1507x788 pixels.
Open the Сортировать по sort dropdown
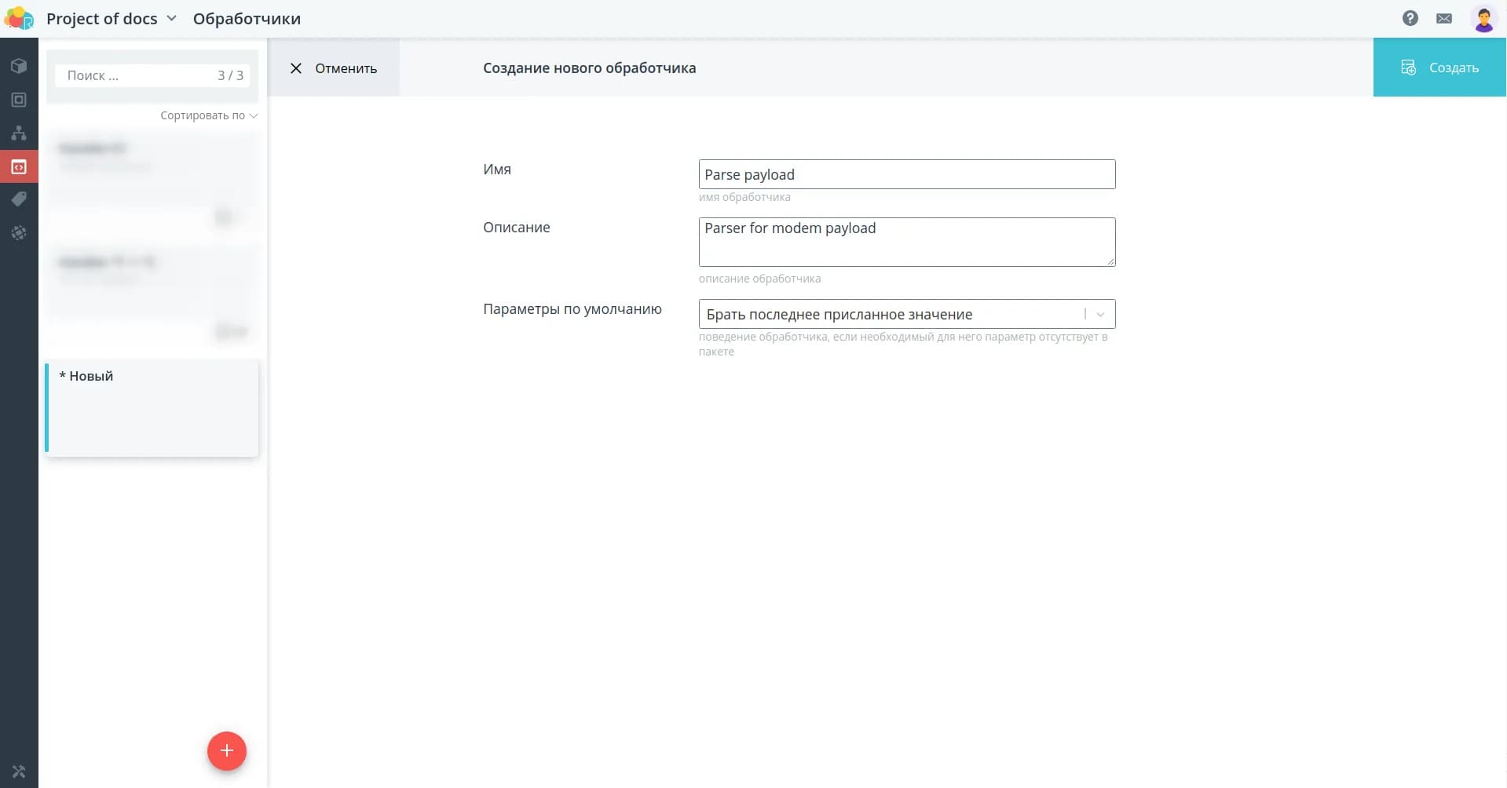click(x=208, y=115)
